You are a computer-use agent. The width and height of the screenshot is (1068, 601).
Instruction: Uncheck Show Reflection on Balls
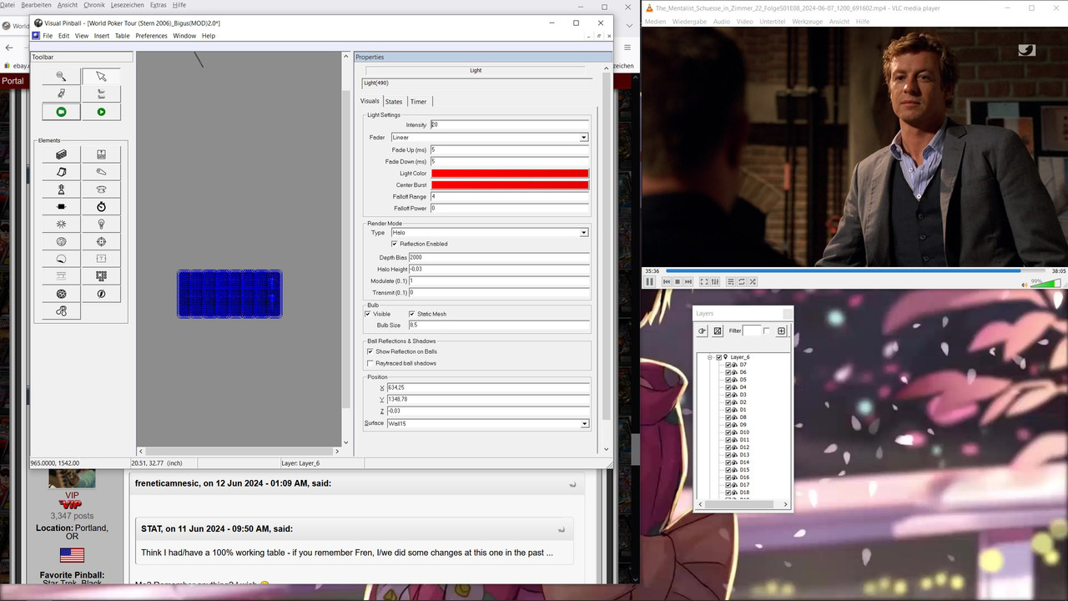click(x=370, y=351)
